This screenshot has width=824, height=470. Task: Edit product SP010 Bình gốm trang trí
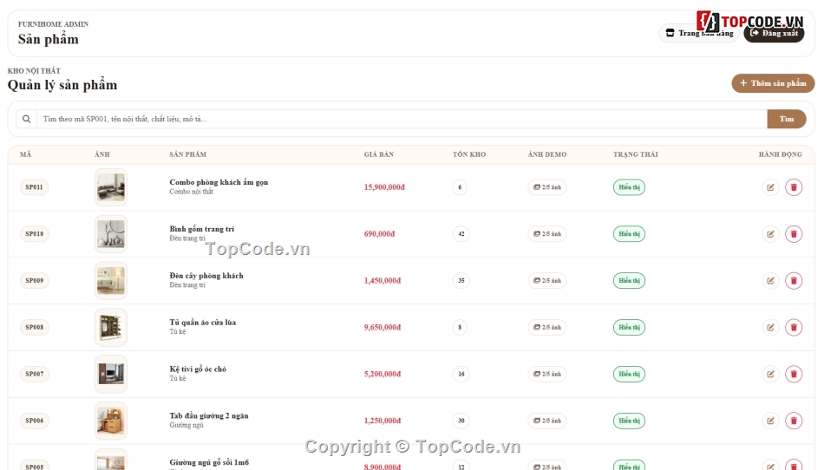pos(770,233)
